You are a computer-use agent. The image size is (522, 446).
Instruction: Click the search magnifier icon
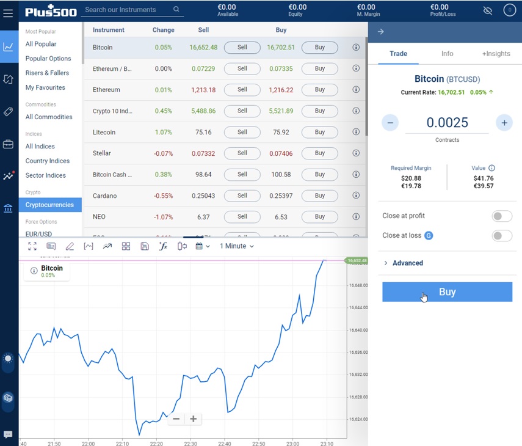point(176,9)
